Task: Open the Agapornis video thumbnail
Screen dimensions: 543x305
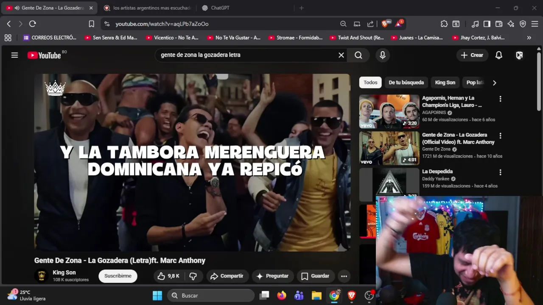Action: point(389,111)
